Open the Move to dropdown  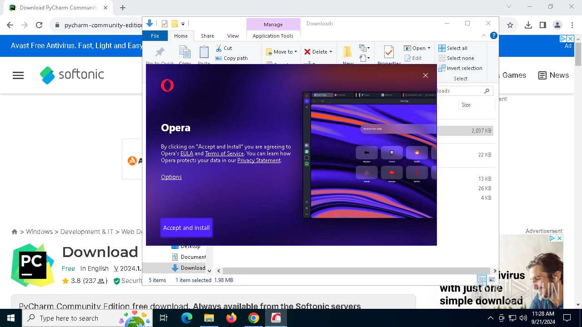pyautogui.click(x=281, y=52)
